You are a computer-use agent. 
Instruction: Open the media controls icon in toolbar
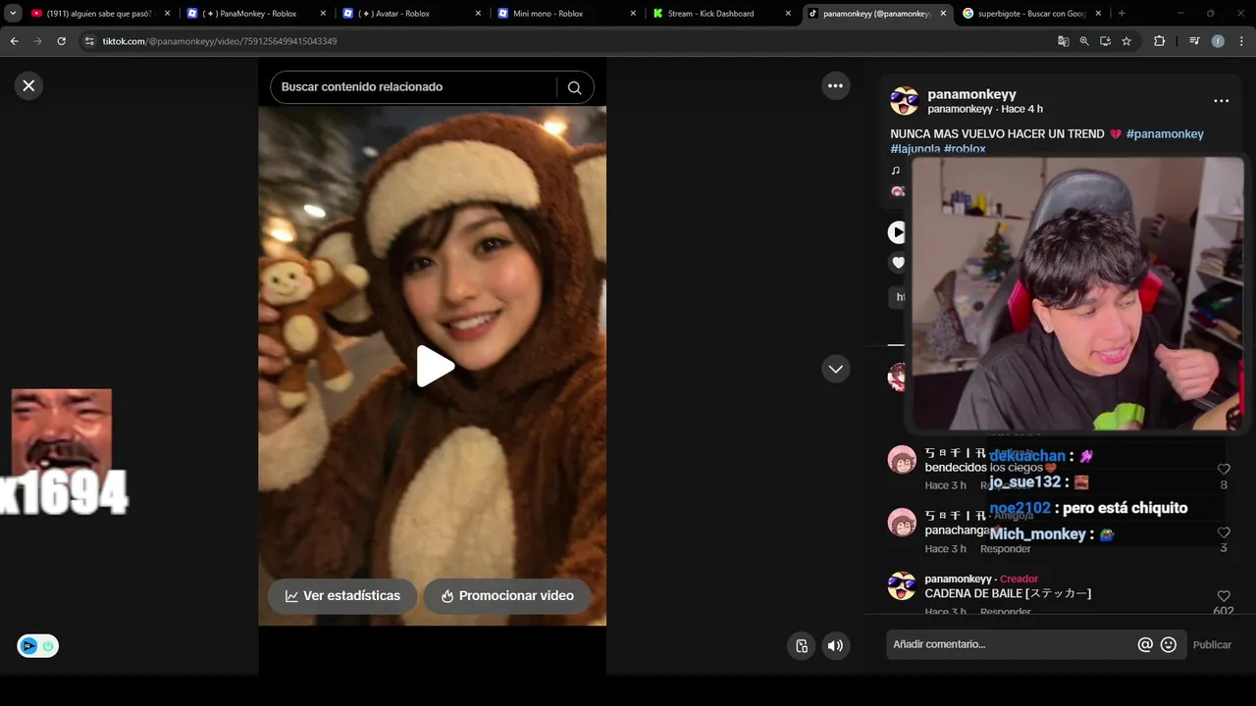(1194, 41)
